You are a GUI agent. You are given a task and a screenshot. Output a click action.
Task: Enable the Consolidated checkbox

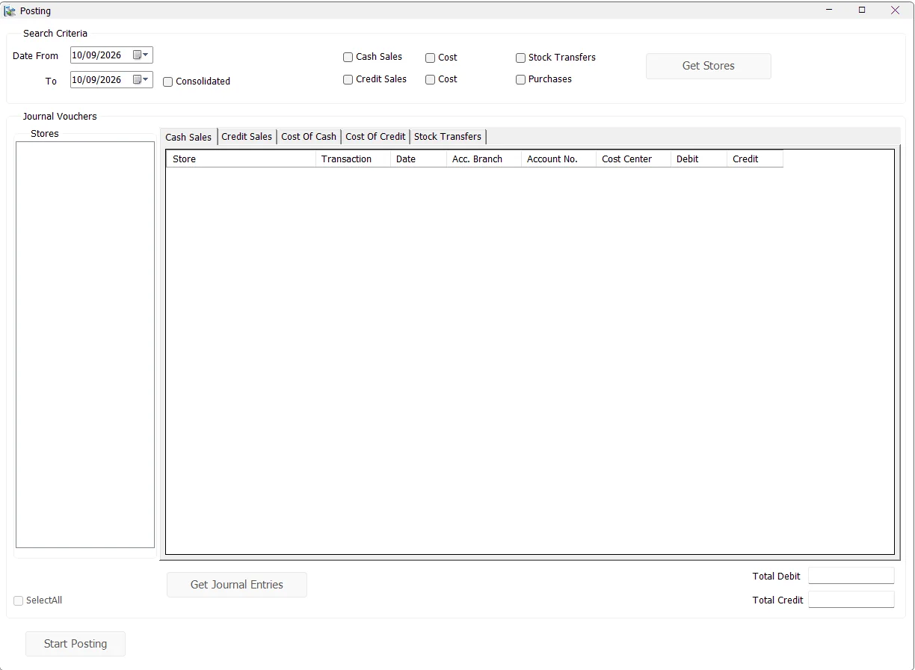(168, 82)
